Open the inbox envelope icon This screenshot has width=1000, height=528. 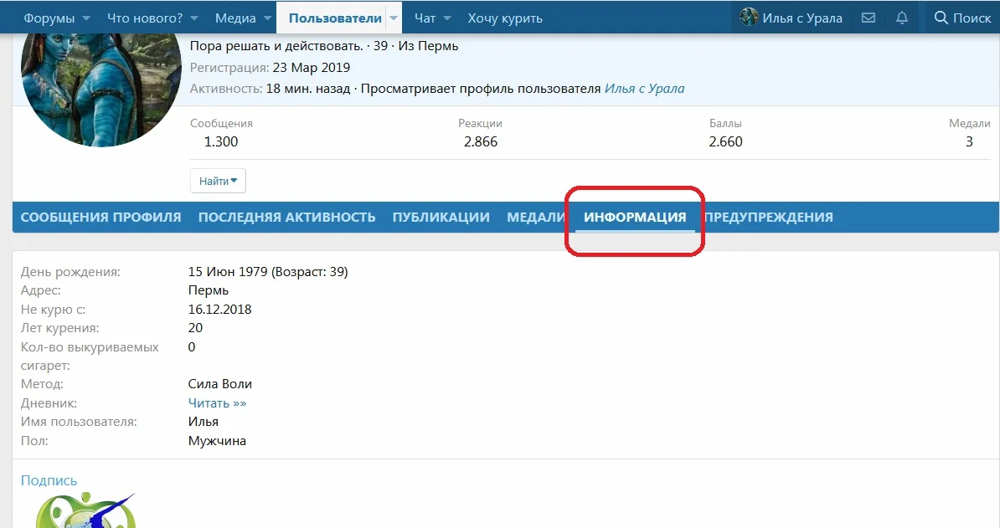pos(869,18)
